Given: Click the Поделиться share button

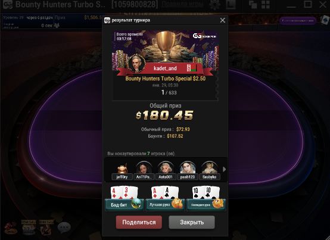Looking at the screenshot, I should coord(139,222).
